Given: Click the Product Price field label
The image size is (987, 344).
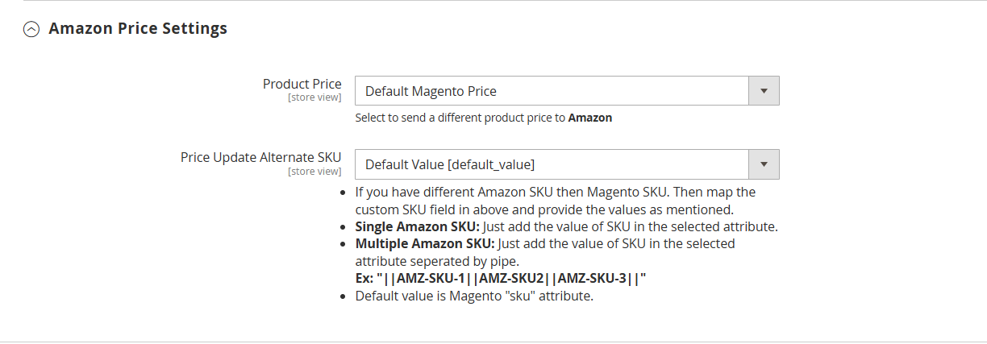Looking at the screenshot, I should click(302, 84).
